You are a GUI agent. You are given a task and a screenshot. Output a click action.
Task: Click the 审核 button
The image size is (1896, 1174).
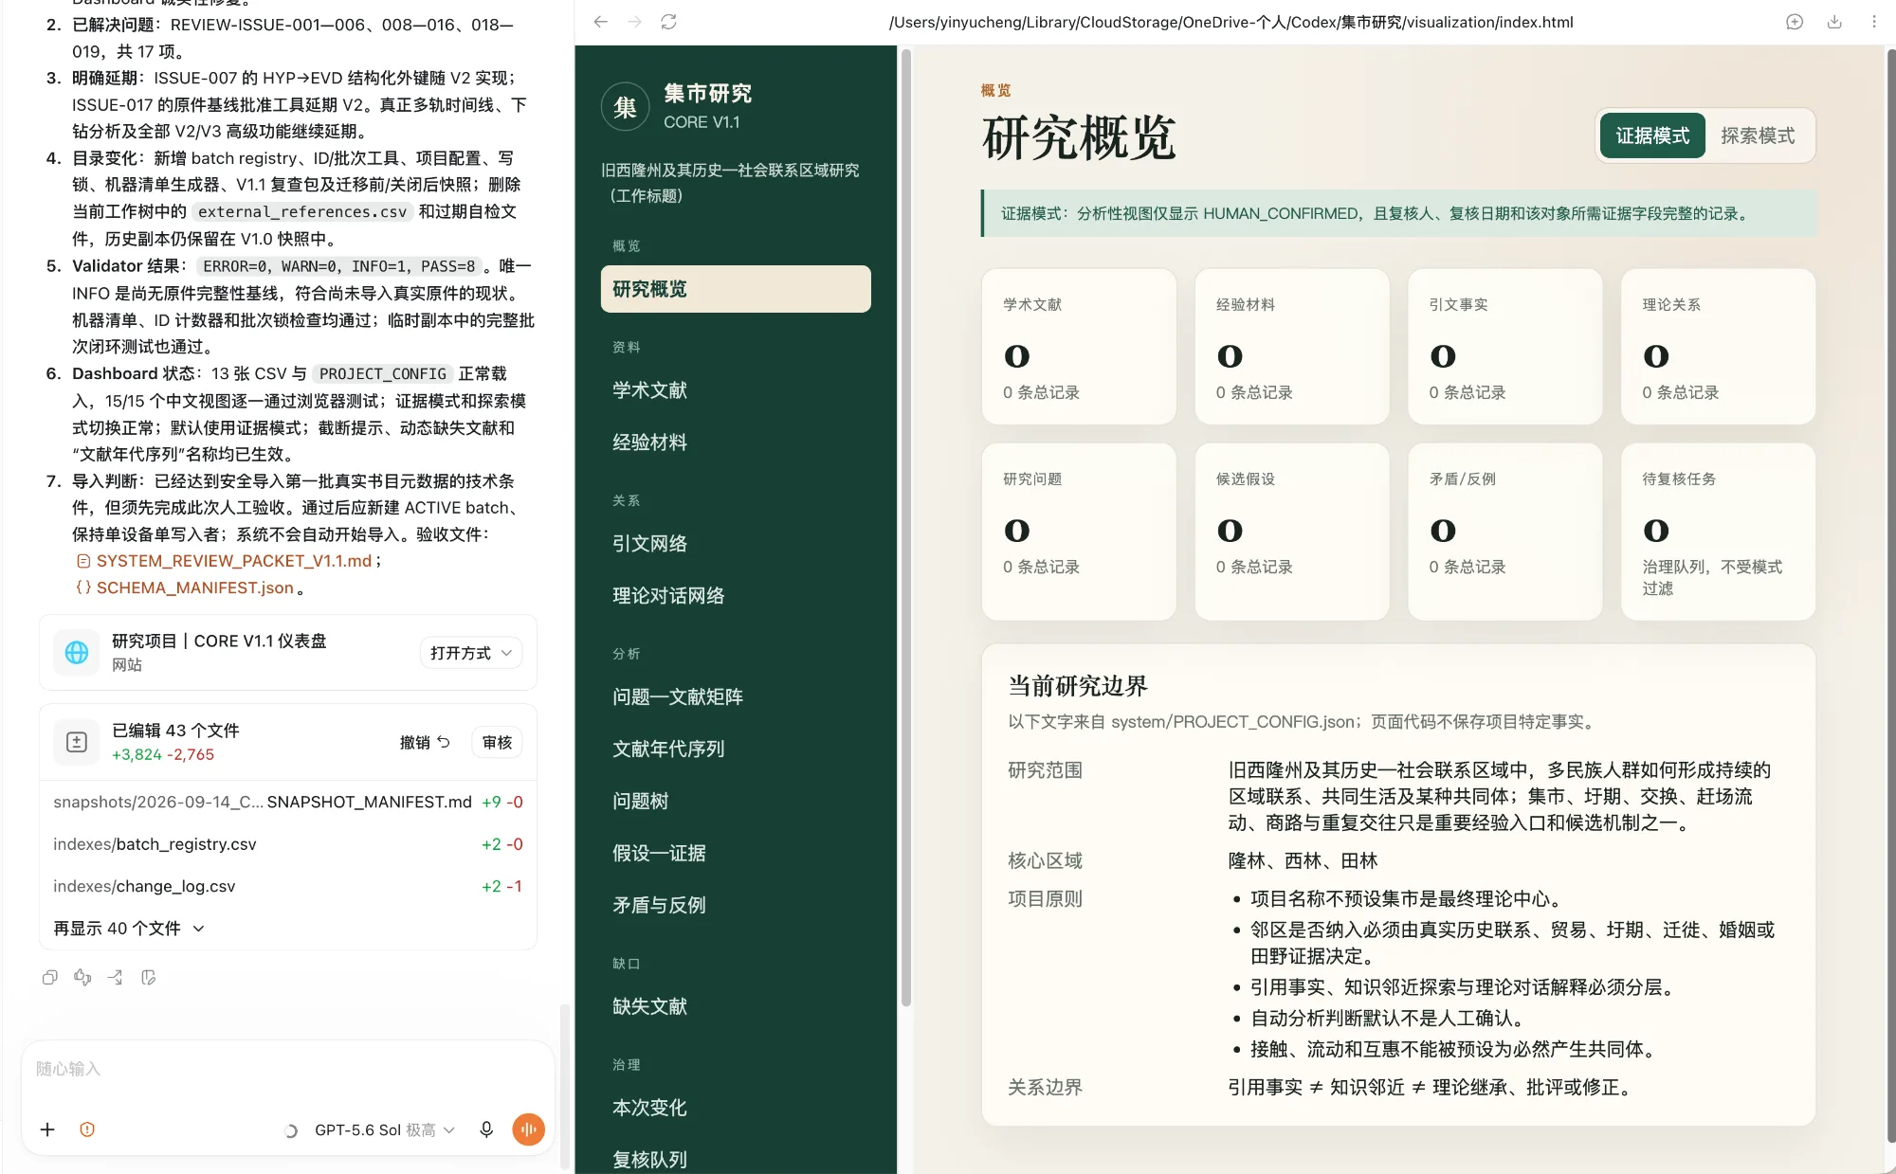click(497, 742)
